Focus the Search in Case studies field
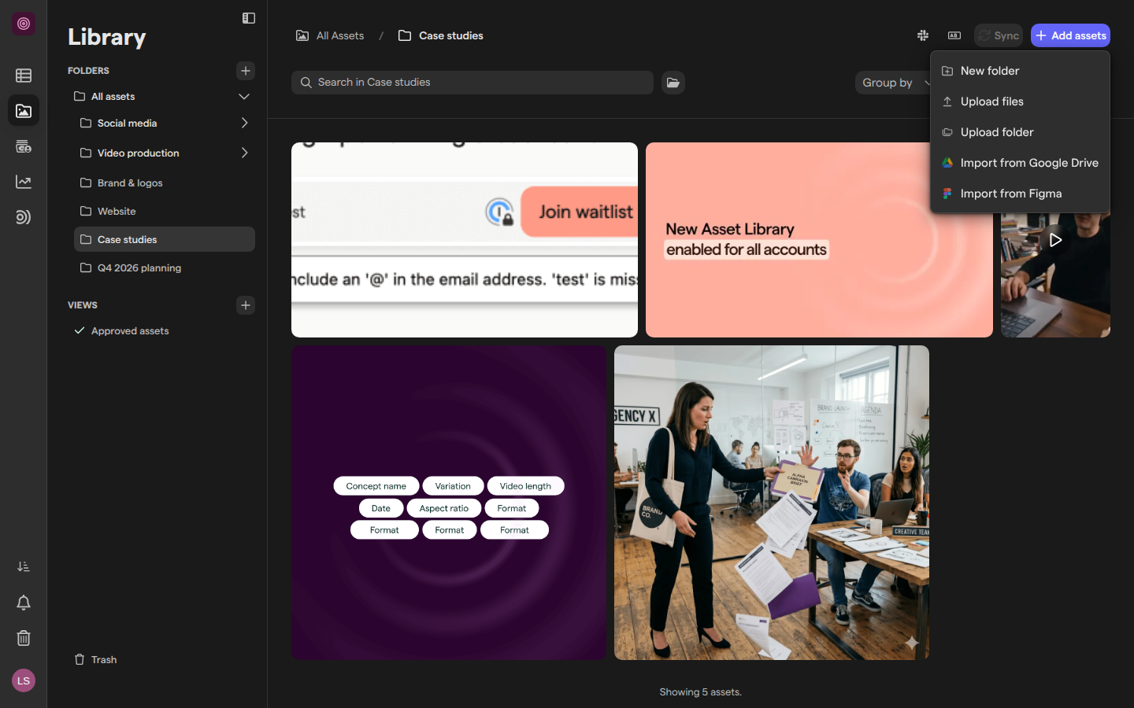 (472, 83)
